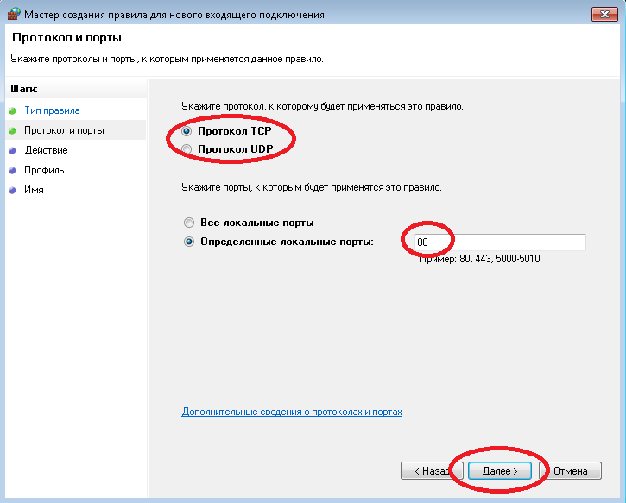Click the Далее button to continue

coord(499,471)
